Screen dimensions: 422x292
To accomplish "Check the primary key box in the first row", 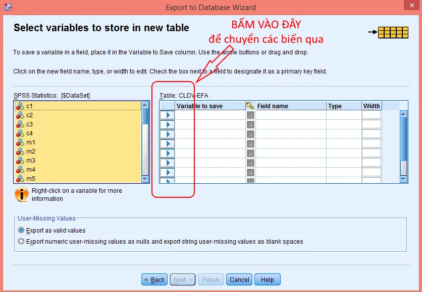I will pos(251,115).
